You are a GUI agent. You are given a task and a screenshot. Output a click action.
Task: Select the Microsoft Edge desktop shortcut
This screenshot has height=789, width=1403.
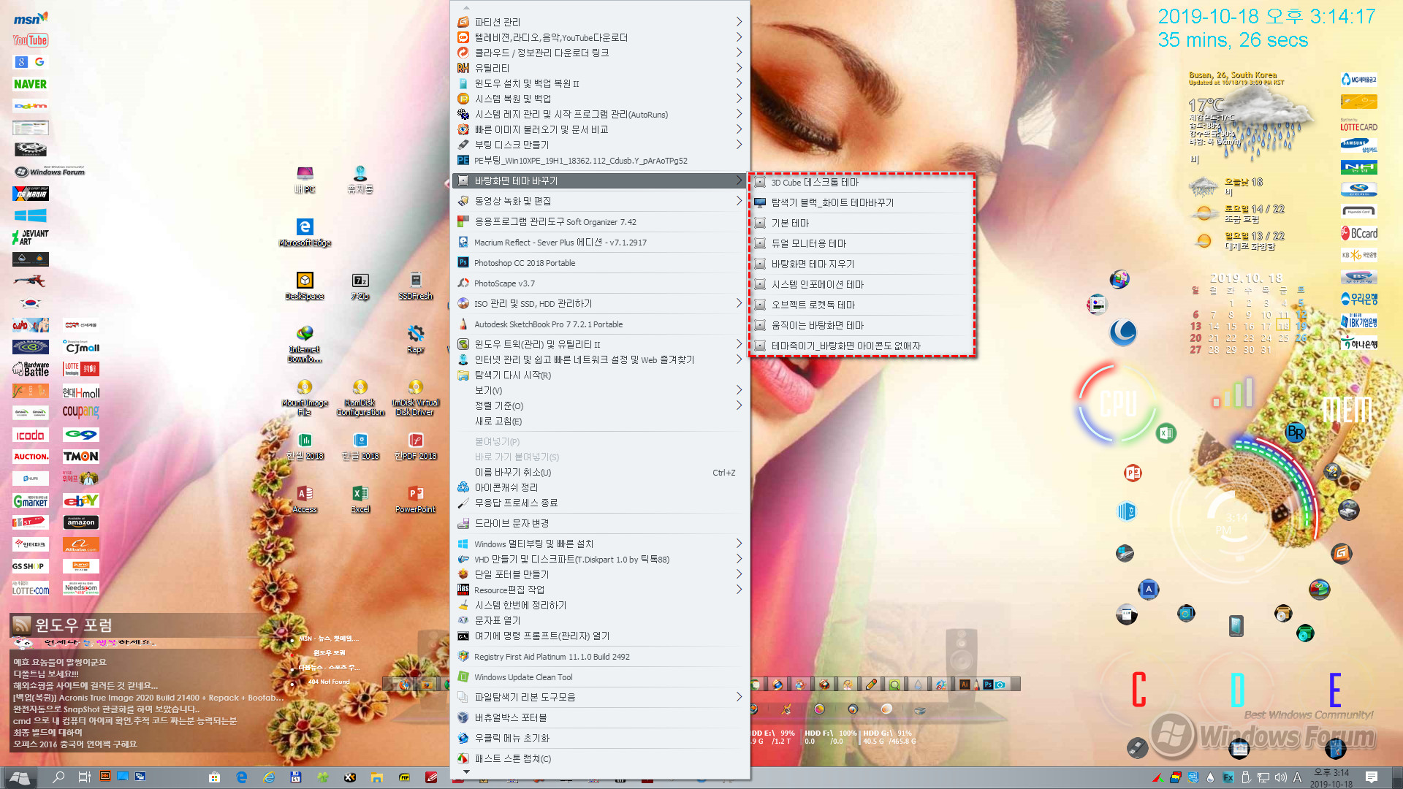(305, 232)
